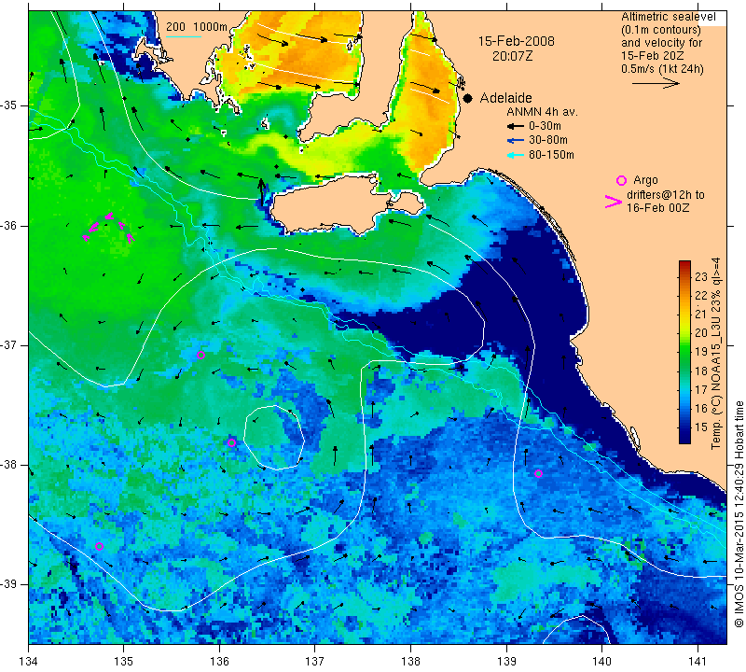Click the Adelaide label text

[505, 98]
